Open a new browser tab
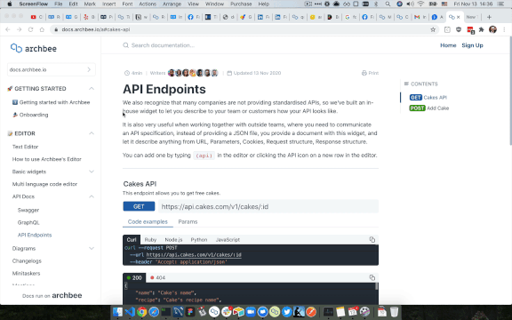 point(489,17)
